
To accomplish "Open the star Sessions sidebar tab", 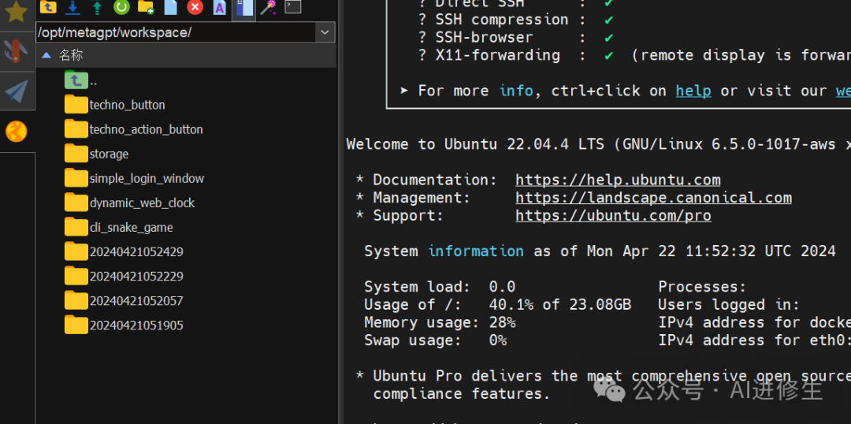I will click(17, 12).
